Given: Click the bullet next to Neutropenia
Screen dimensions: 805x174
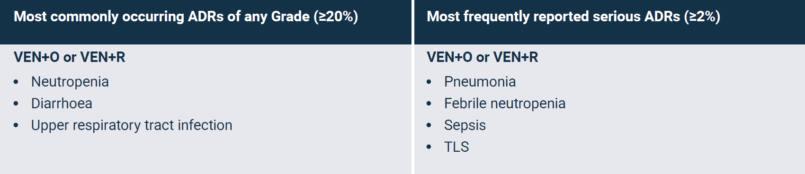Looking at the screenshot, I should (16, 82).
